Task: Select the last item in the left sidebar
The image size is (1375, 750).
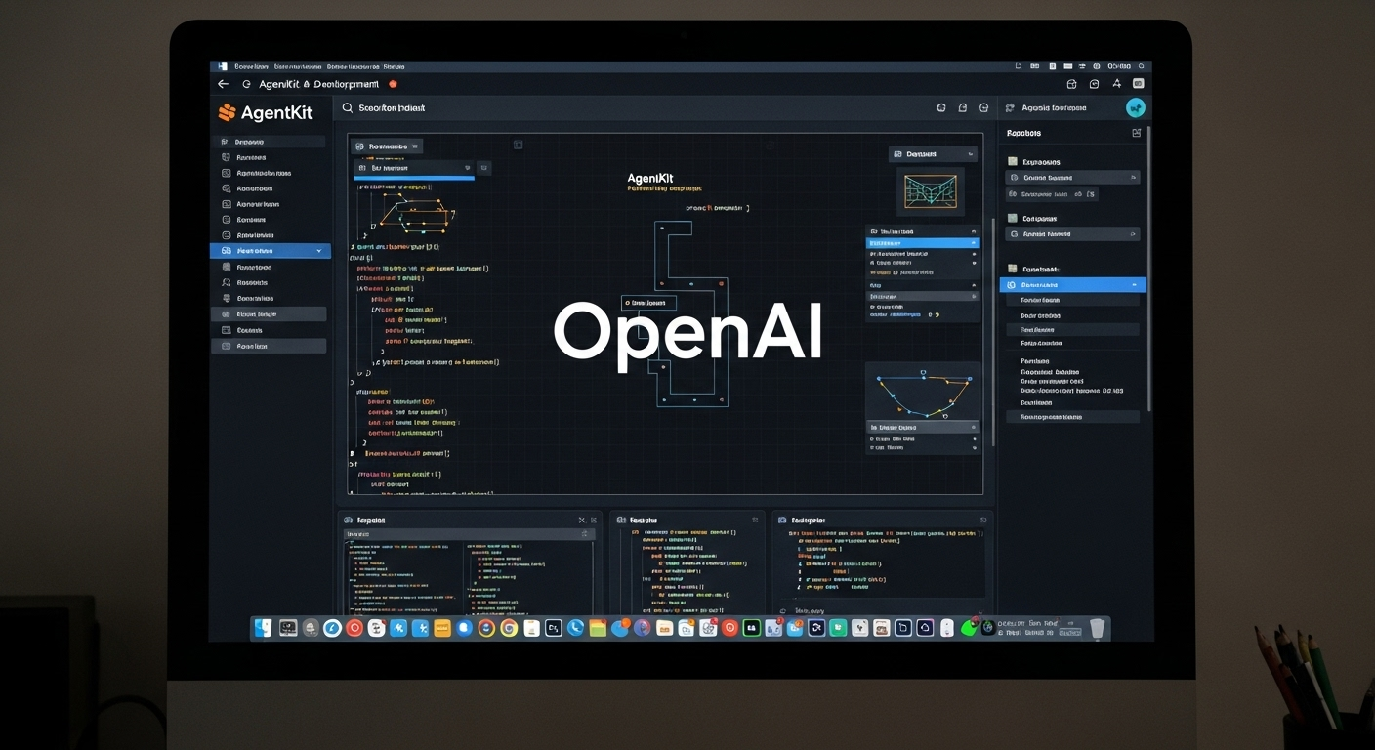Action: pyautogui.click(x=268, y=346)
